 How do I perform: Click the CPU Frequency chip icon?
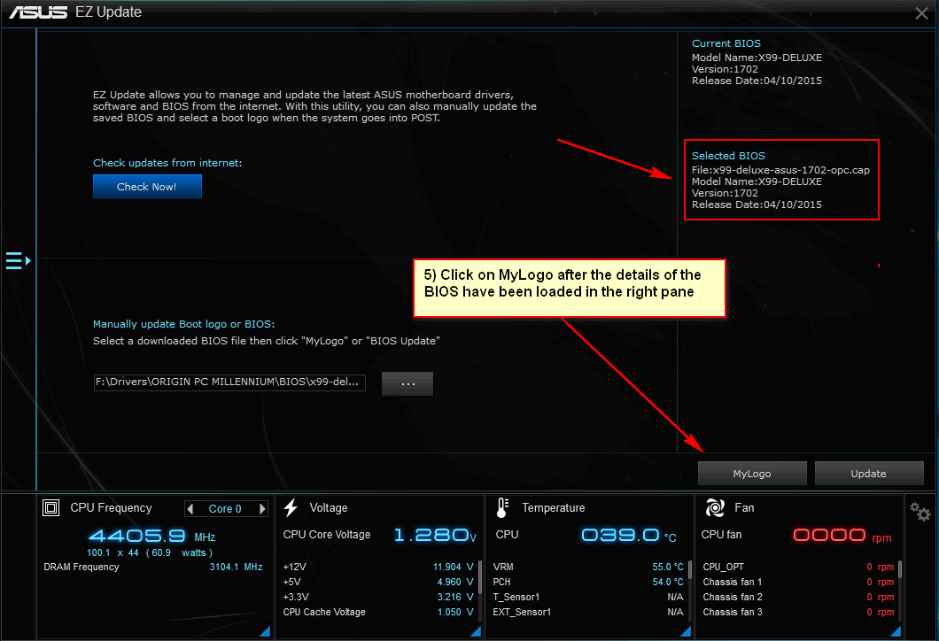[x=50, y=508]
